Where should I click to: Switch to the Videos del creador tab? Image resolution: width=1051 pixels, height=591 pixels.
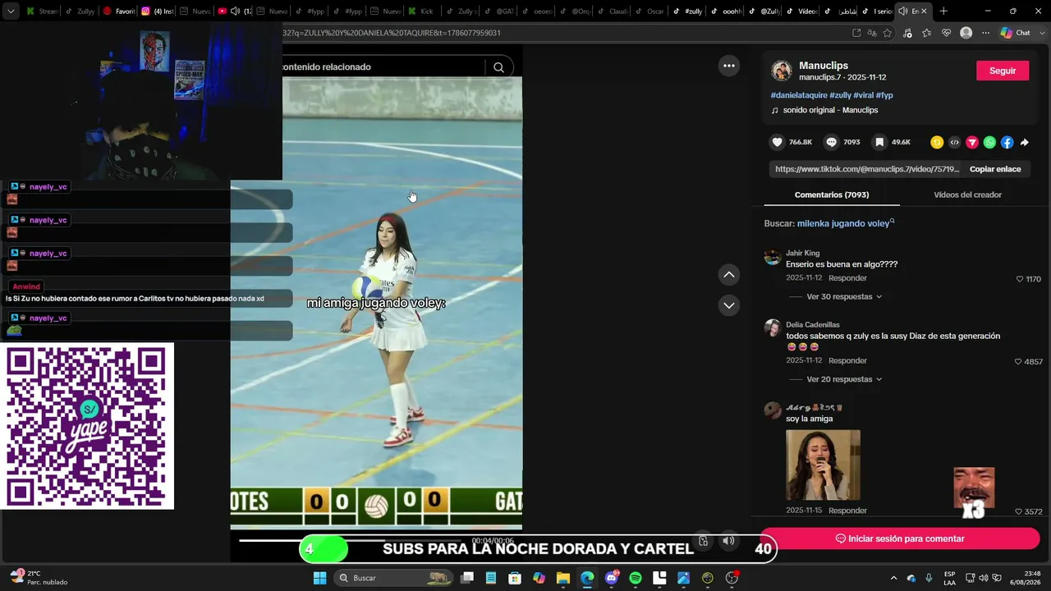(x=967, y=195)
